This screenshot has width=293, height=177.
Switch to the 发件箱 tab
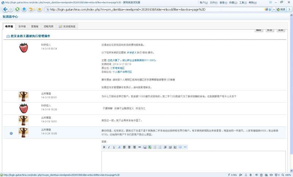coord(22,26)
